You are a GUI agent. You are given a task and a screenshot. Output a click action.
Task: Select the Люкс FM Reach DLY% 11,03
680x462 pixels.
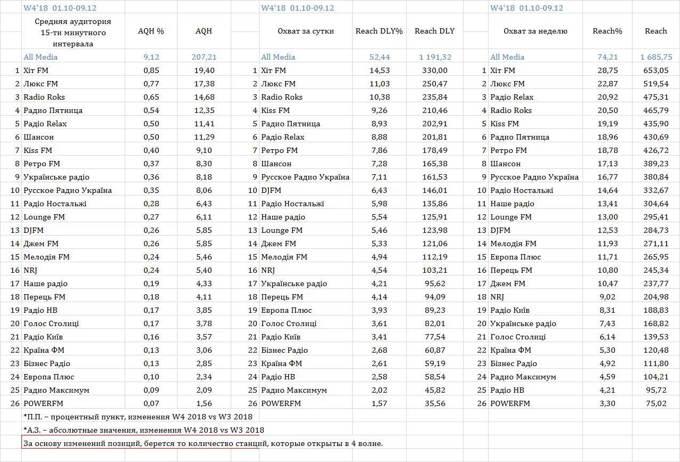pos(379,84)
